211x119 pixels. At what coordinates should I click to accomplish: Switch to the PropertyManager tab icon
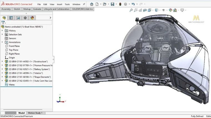[11, 18]
